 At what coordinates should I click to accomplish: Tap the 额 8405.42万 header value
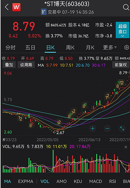[56, 25]
